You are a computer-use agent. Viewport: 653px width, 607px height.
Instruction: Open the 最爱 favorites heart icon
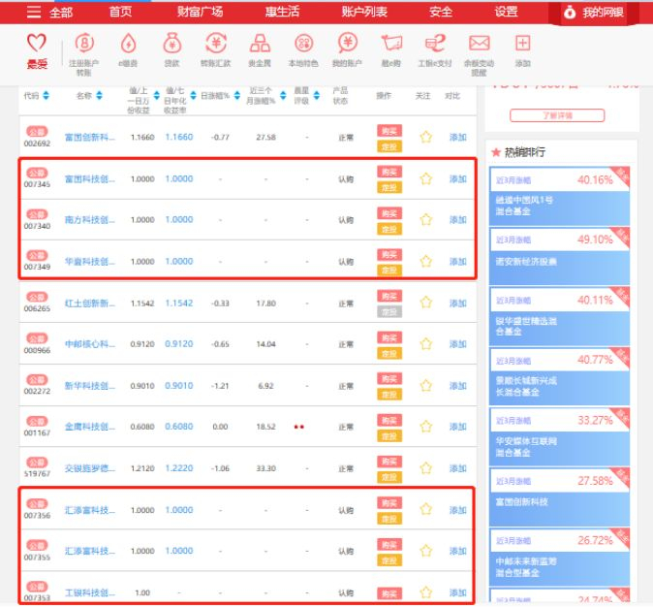(x=36, y=43)
